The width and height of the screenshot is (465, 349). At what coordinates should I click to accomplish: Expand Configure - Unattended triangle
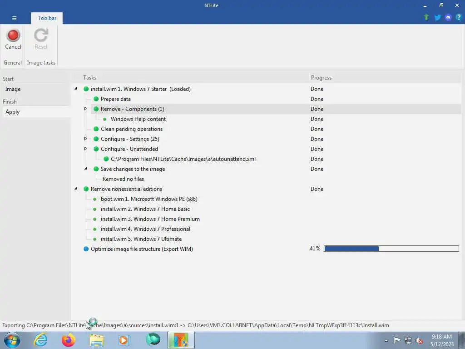tap(86, 149)
